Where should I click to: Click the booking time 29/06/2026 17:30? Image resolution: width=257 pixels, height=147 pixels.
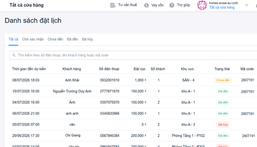(x=26, y=136)
